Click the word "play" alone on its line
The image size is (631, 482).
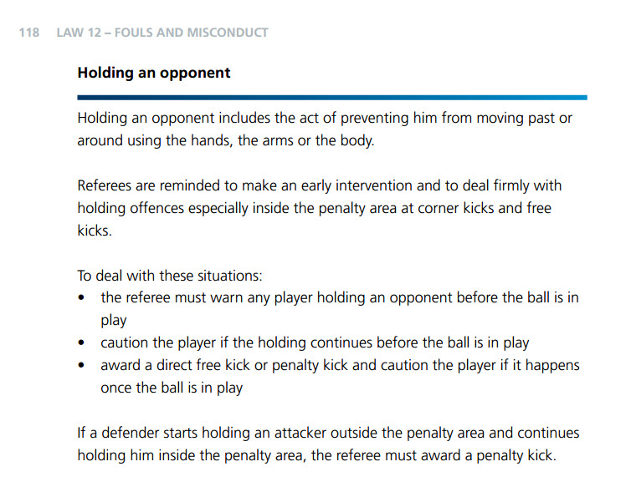(114, 320)
